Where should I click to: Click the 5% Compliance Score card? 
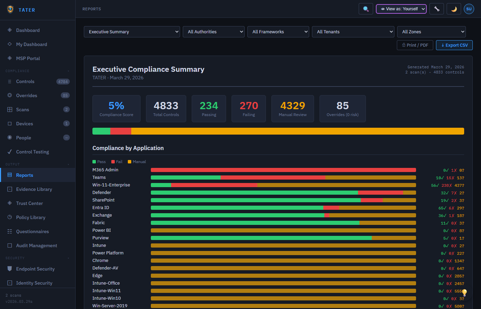pyautogui.click(x=116, y=109)
